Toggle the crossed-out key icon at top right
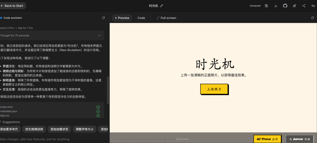This screenshot has width=317, height=143. coord(313,6)
